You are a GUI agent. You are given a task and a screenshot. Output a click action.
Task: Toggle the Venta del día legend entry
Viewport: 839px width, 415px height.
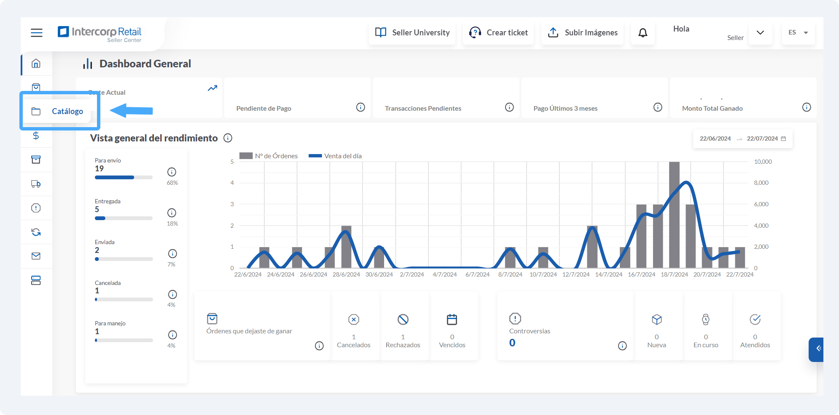click(x=335, y=156)
